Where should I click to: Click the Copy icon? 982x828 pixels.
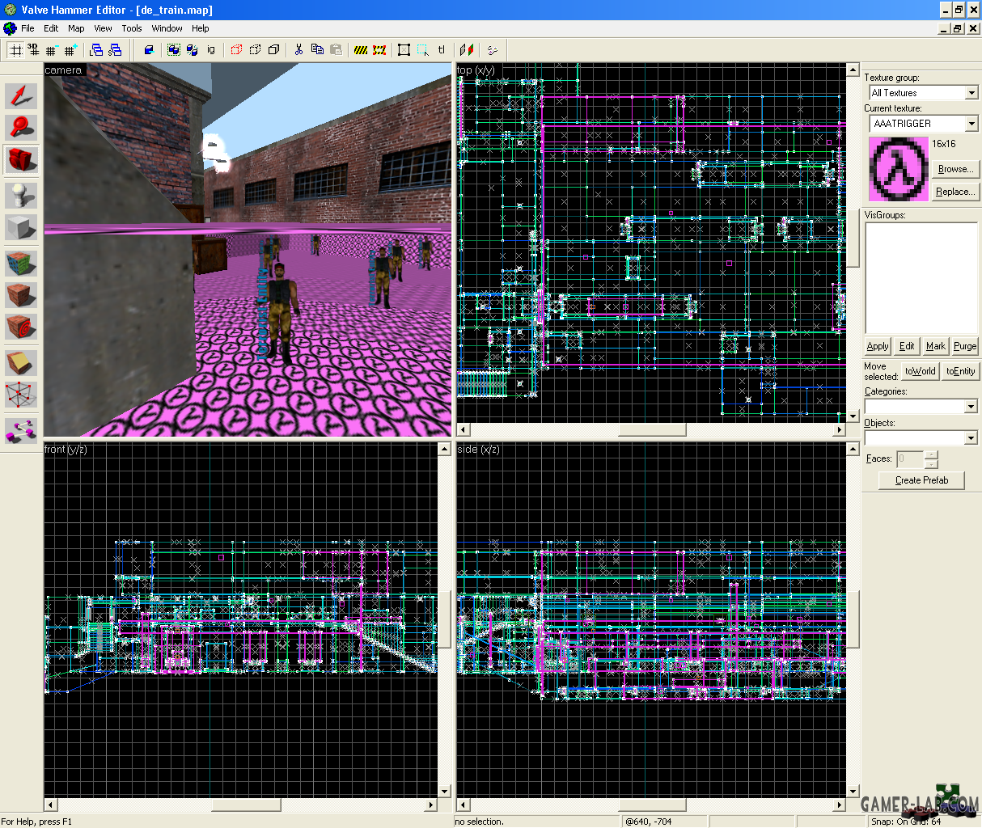point(317,50)
